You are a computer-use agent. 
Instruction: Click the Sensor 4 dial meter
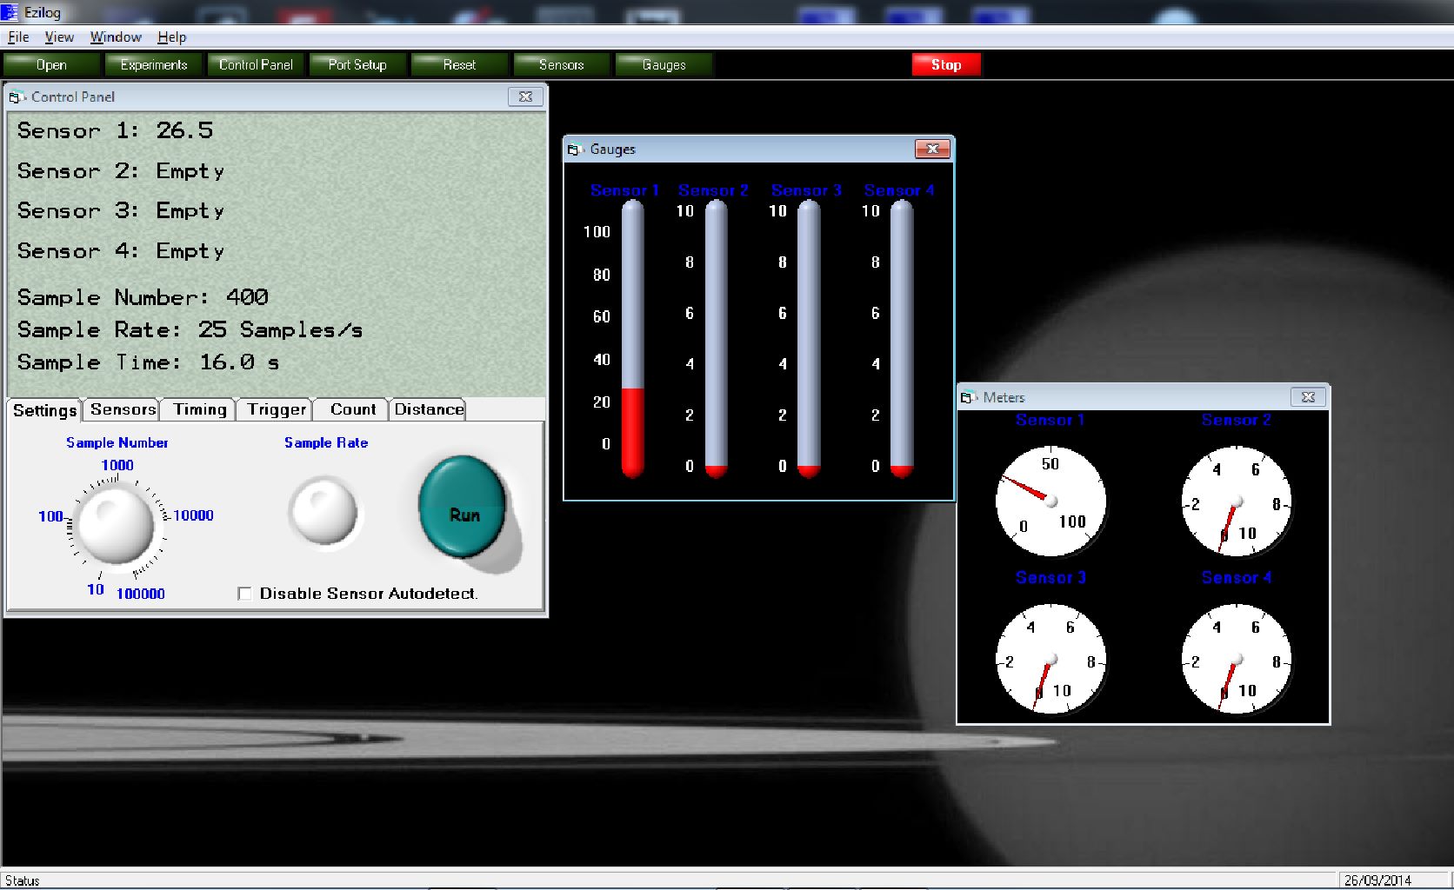[x=1237, y=659]
